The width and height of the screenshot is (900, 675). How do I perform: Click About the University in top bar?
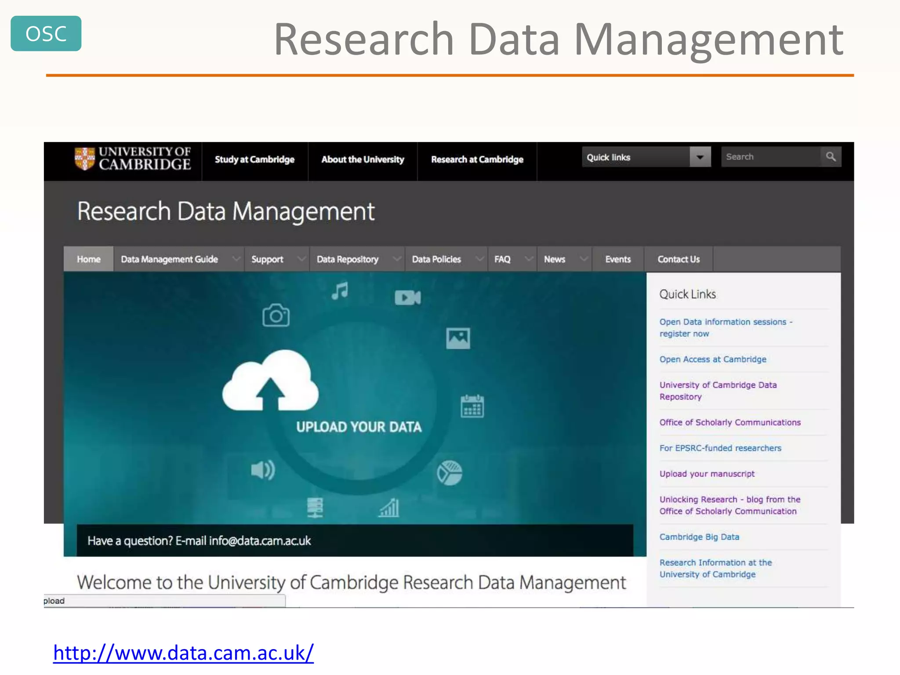[x=363, y=160]
